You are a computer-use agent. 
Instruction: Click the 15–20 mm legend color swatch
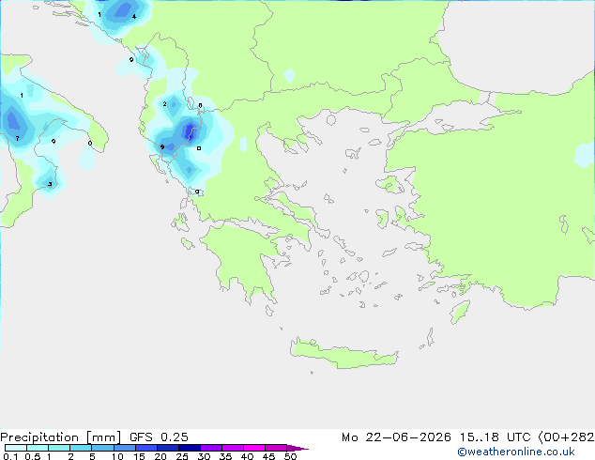tap(145, 448)
